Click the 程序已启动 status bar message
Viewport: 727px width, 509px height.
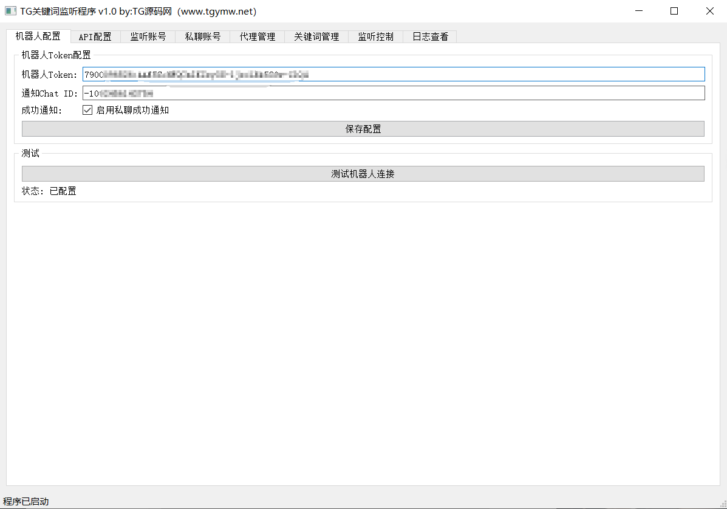point(26,501)
